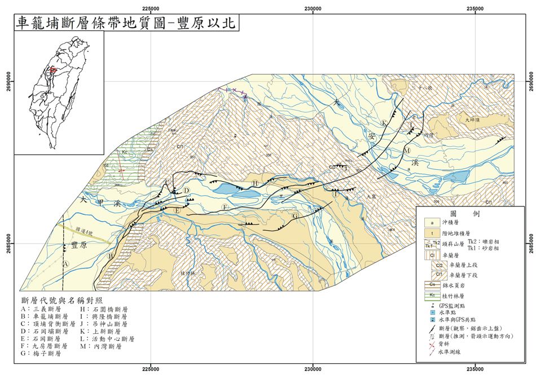536x379 pixels.
Task: Click the circled K fault marker
Action: 384,123
